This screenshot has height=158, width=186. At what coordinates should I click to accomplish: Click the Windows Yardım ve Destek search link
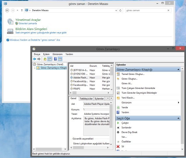(x=35, y=40)
